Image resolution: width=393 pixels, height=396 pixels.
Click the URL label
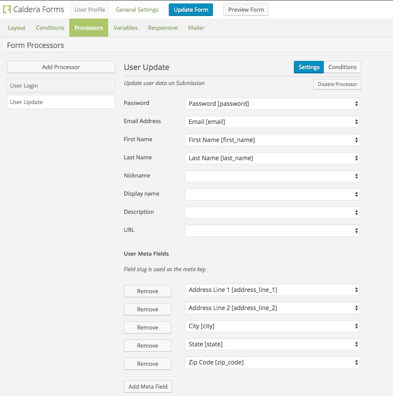pos(129,230)
